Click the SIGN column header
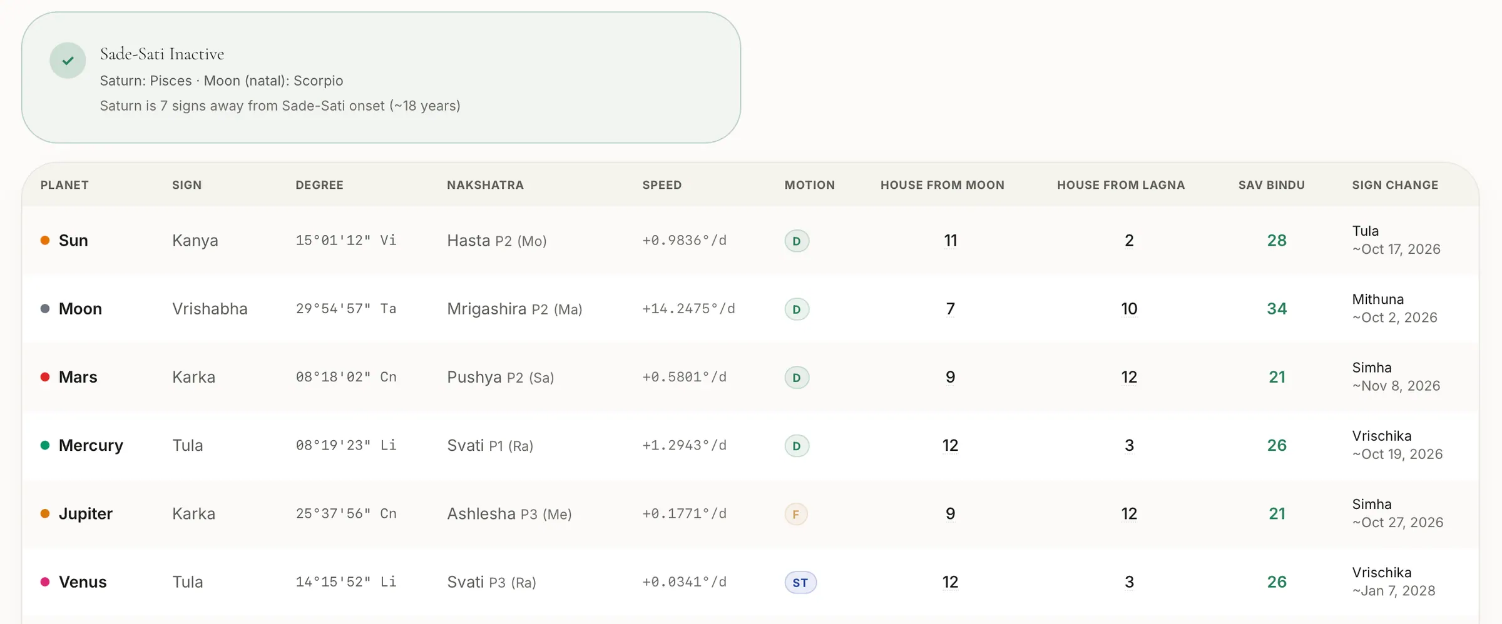The height and width of the screenshot is (624, 1502). click(187, 185)
